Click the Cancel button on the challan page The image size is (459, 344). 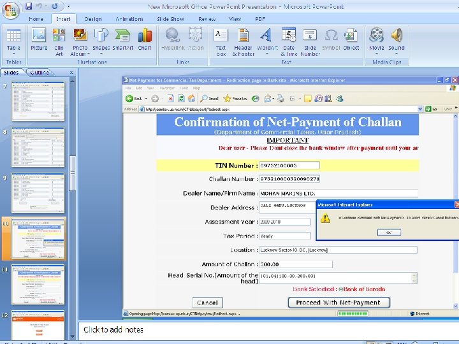208,303
